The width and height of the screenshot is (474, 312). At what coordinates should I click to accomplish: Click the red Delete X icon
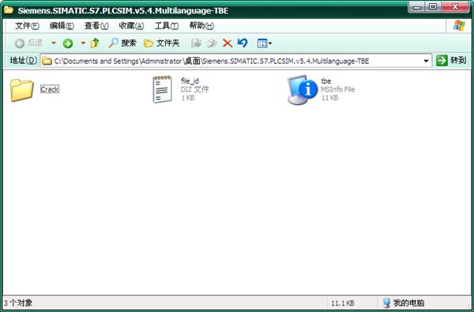[x=228, y=43]
